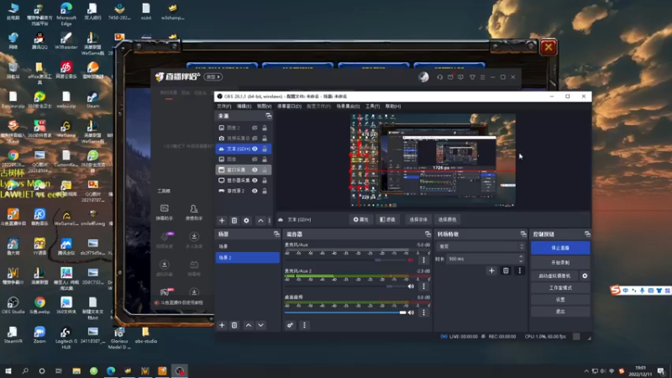Click the avatar in the streaming assistant title bar
Screen dimensions: 672x378
click(423, 77)
